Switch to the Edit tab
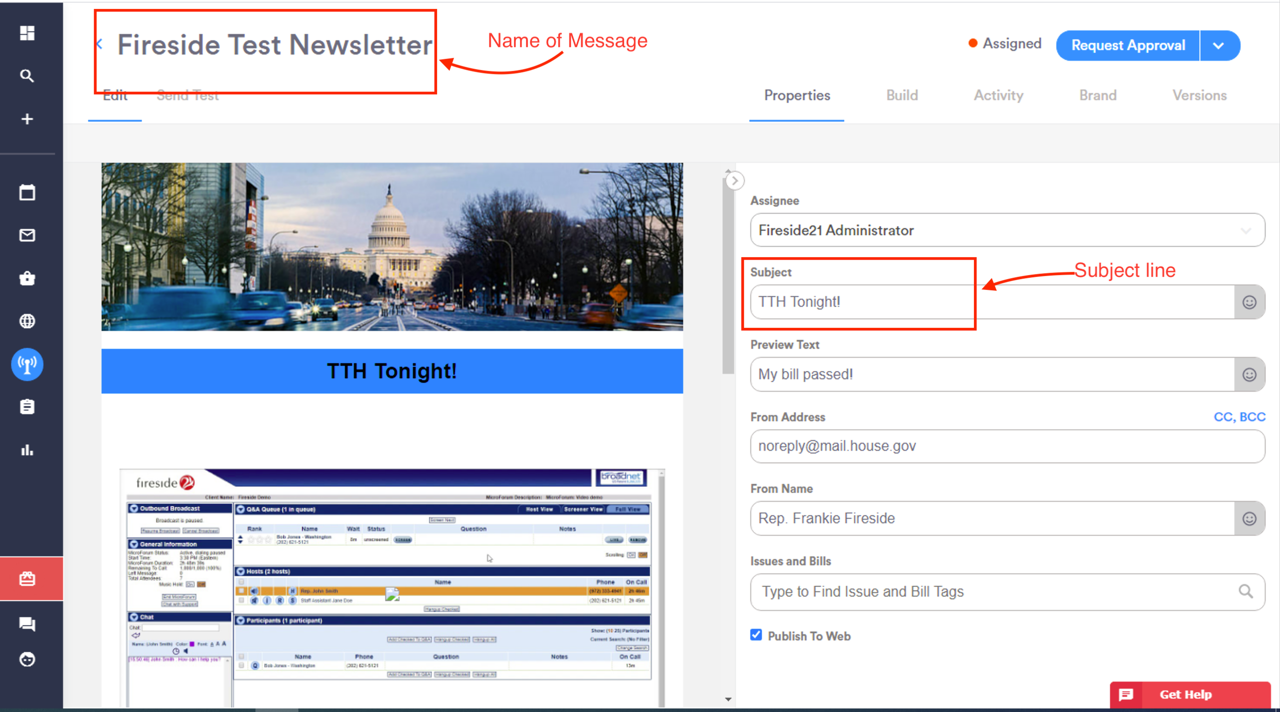This screenshot has height=712, width=1280. click(x=115, y=96)
